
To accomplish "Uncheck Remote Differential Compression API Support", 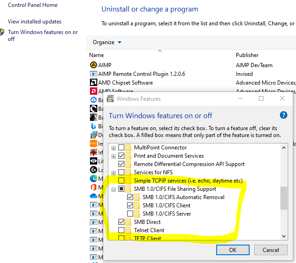I will coord(121,164).
